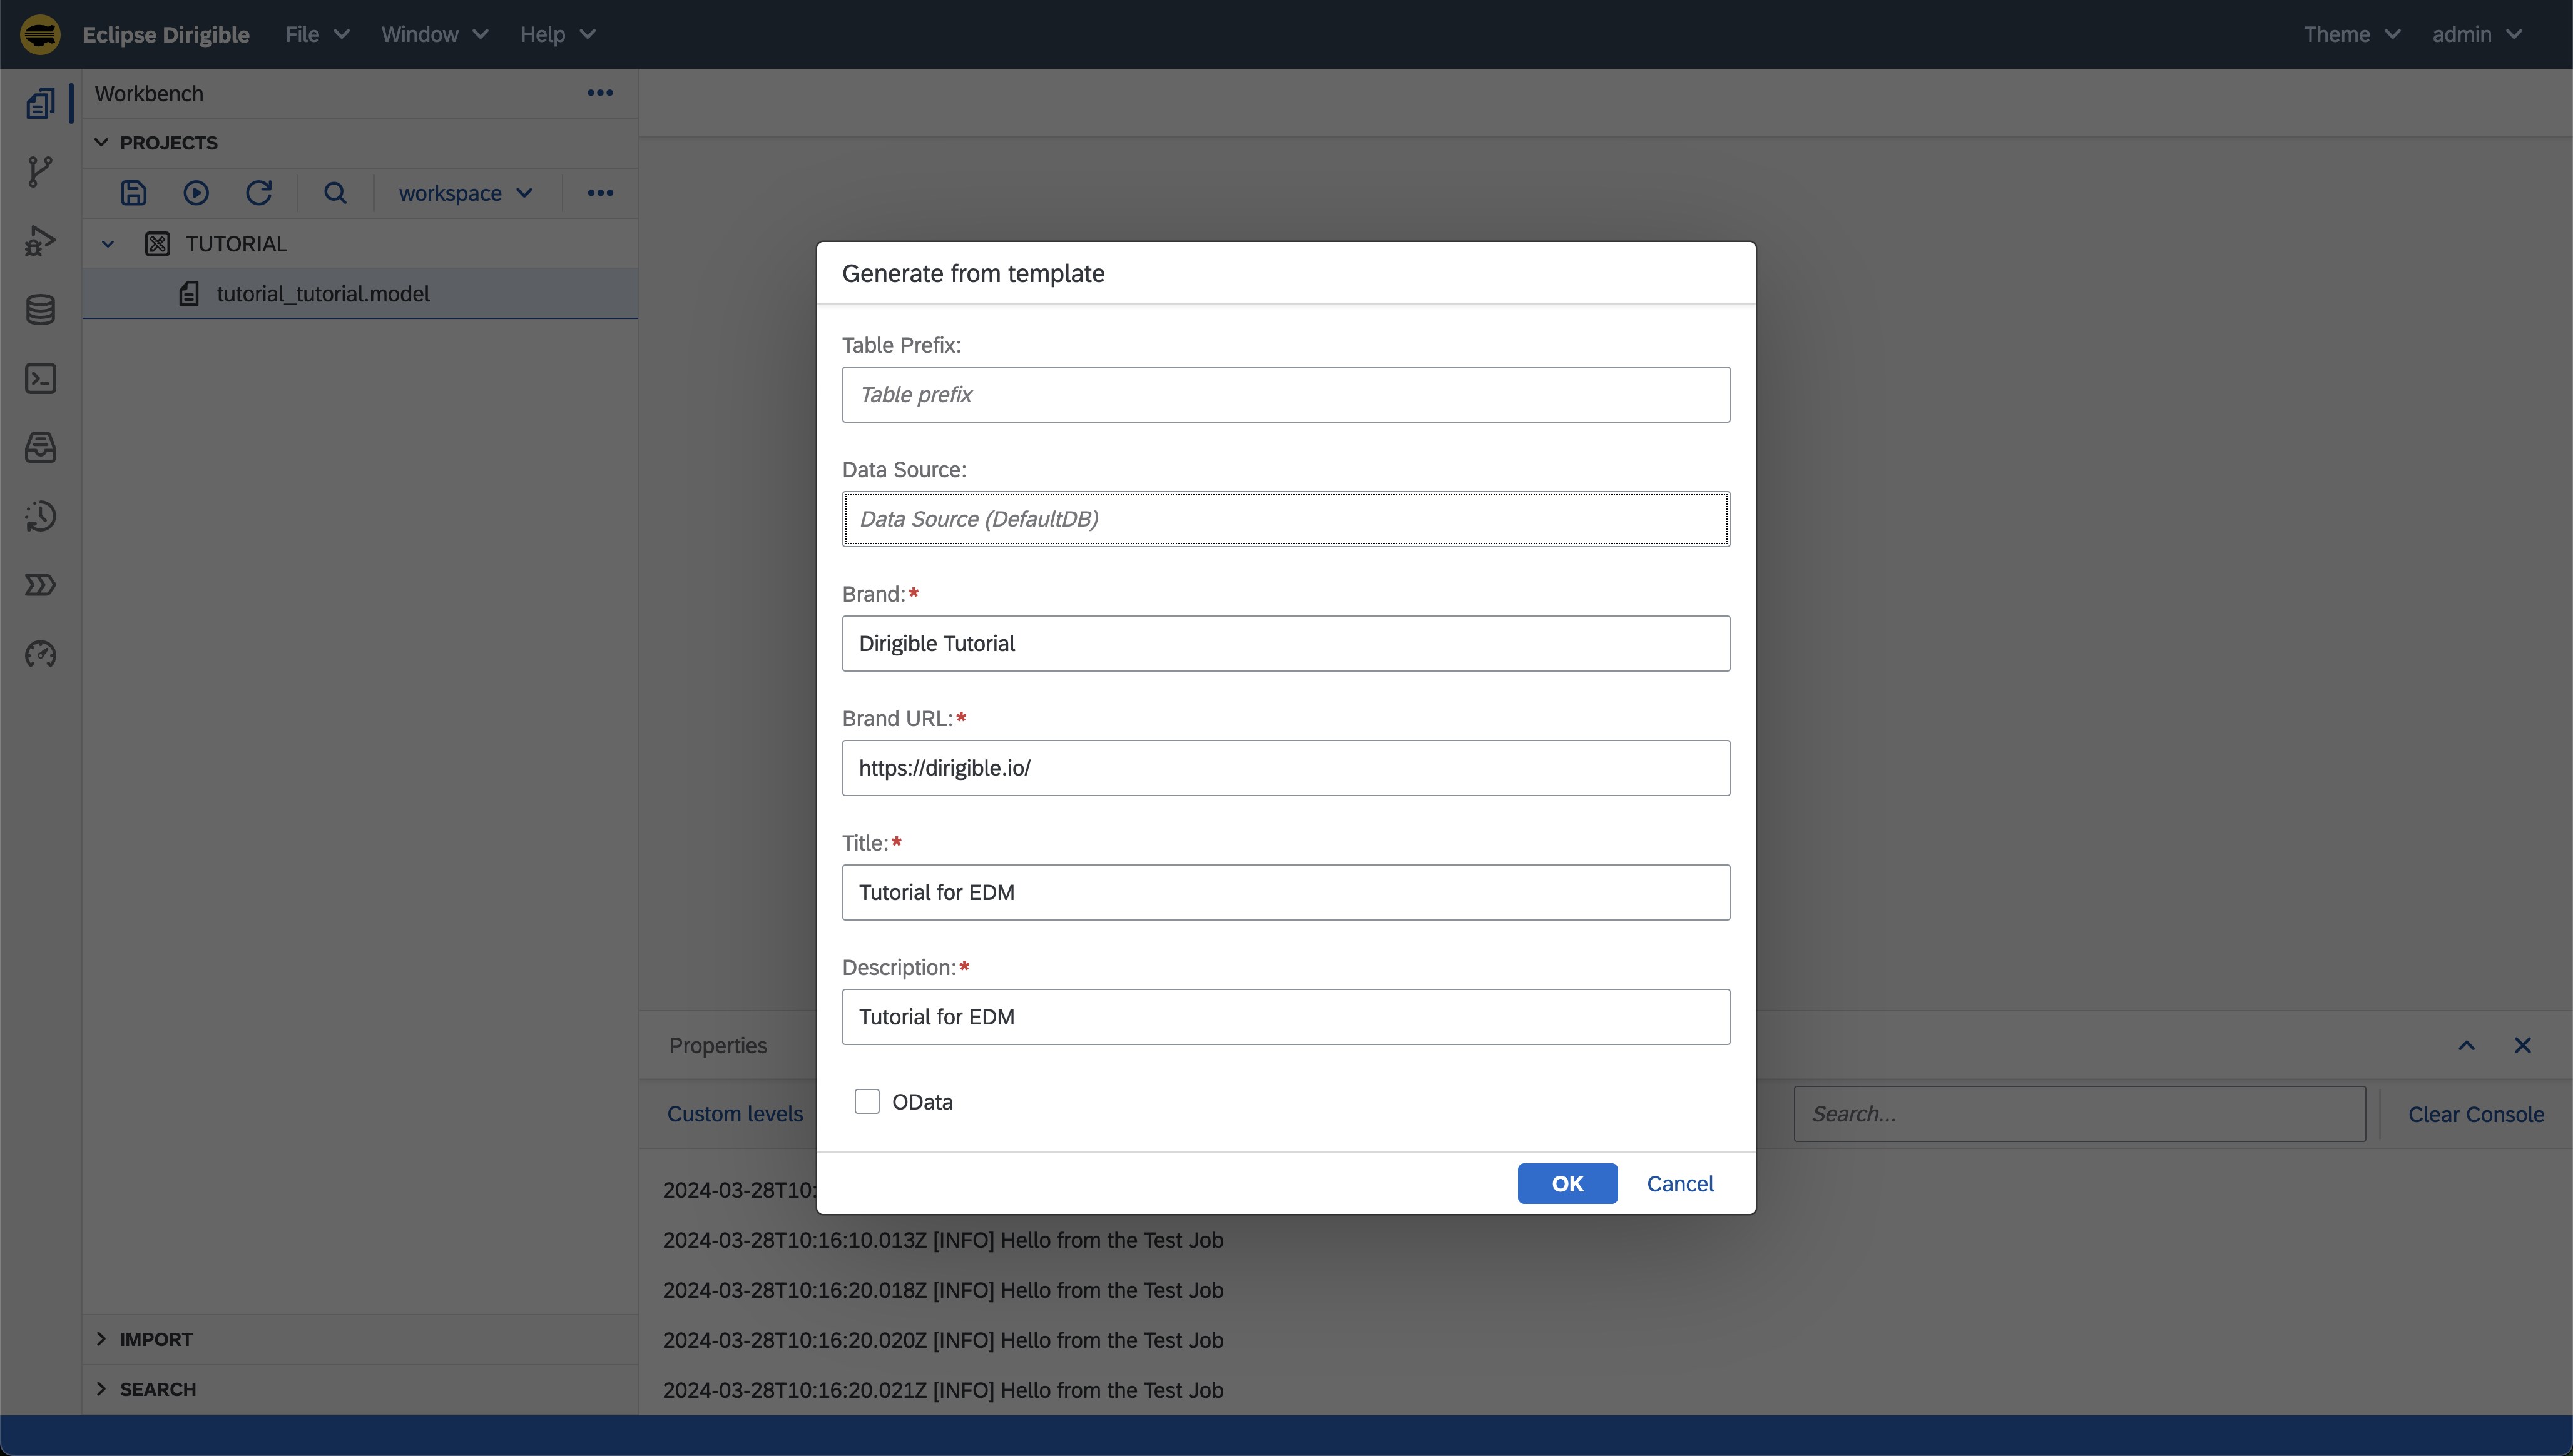Viewport: 2573px width, 1456px height.
Task: Click the 10:16:10.013Z Test Job log line
Action: pos(944,1240)
